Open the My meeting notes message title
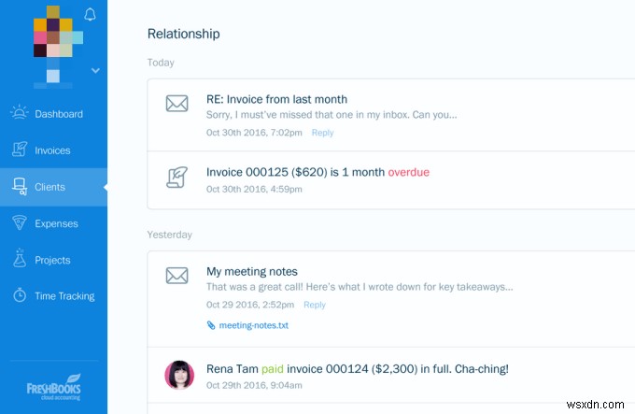 [252, 271]
